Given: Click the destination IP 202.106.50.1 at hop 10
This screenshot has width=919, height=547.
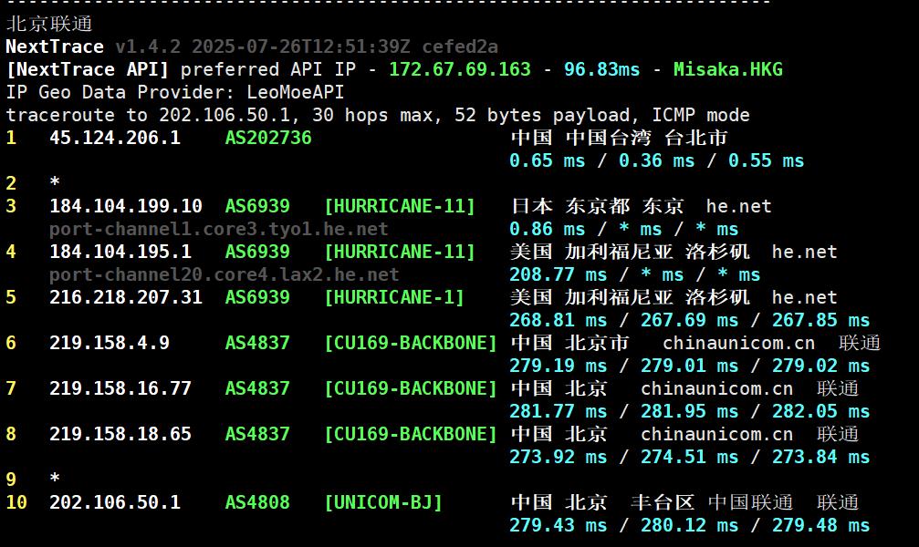Looking at the screenshot, I should tap(115, 502).
